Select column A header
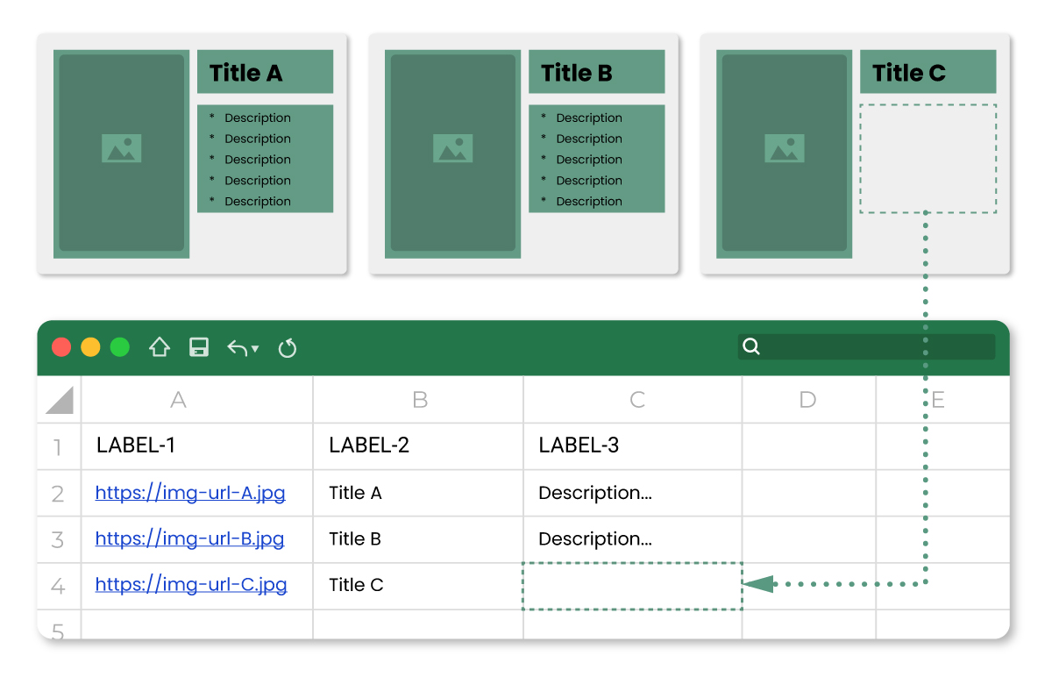 (179, 400)
